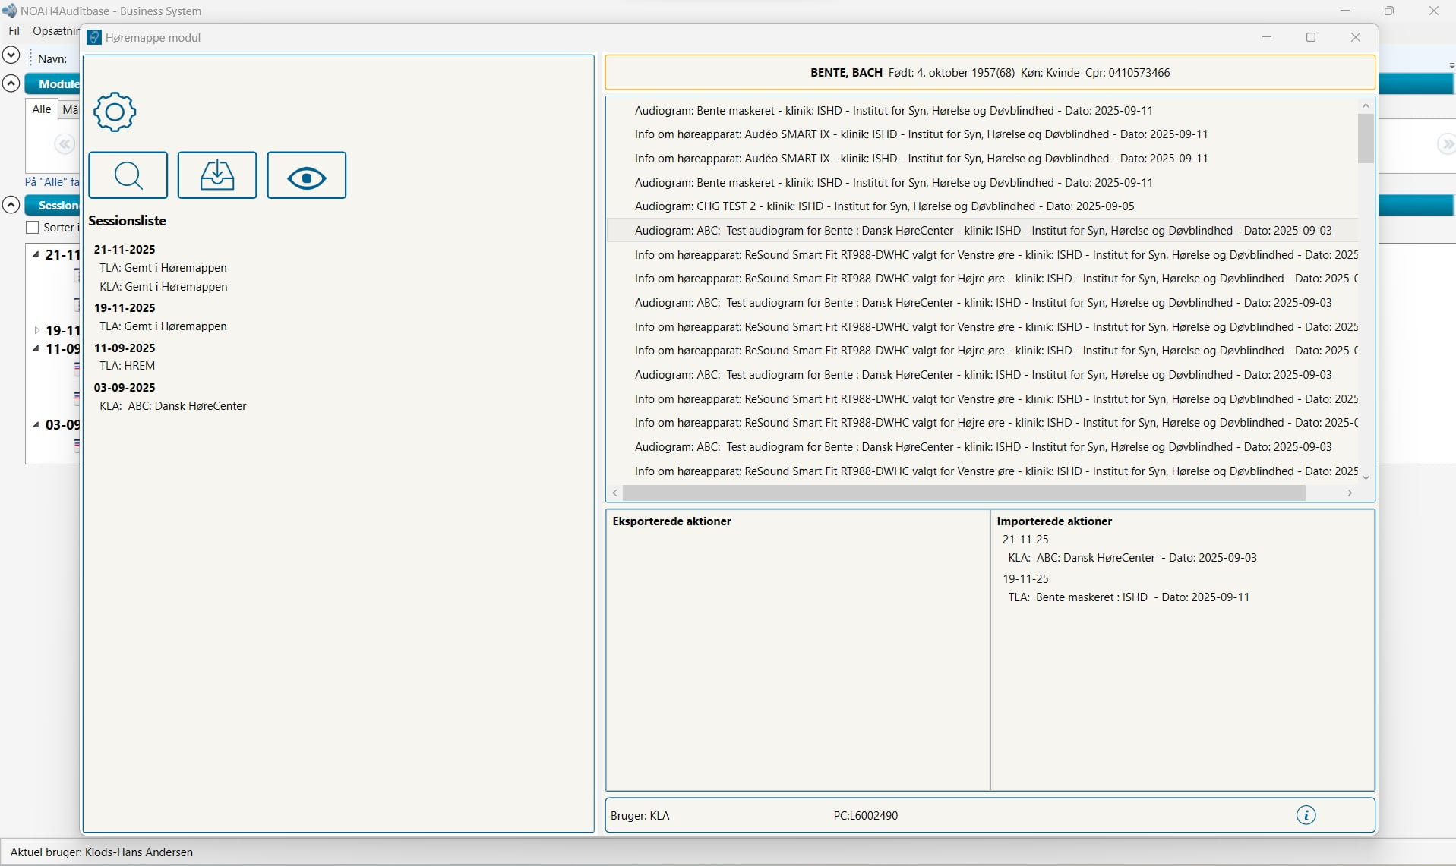Select imported action TLA: Bente maskeret
Screen dimensions: 1456x866
click(1128, 597)
